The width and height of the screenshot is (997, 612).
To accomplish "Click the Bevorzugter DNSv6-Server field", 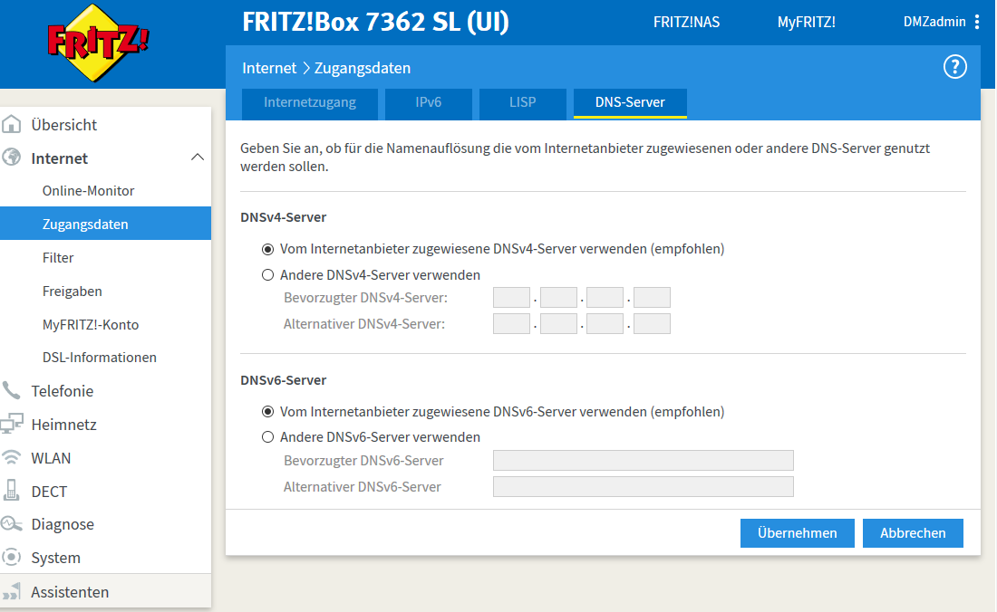I will [643, 460].
